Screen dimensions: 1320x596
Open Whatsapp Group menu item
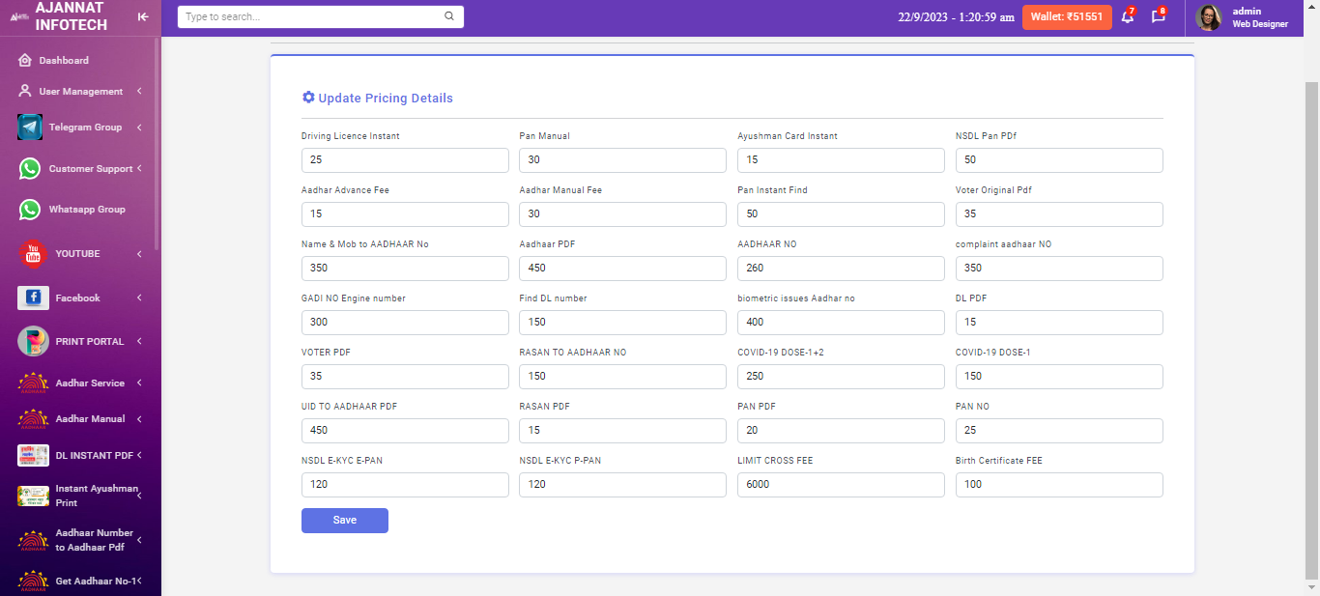coord(87,210)
